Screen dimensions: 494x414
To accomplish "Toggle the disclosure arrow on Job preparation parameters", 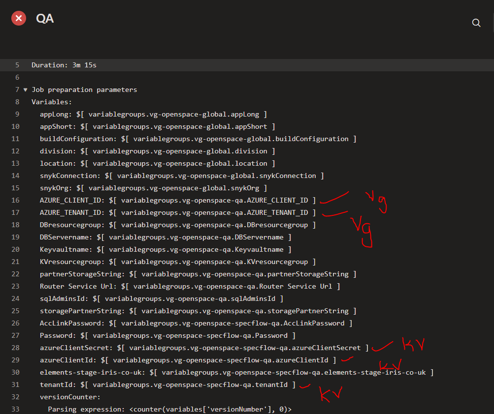I will tap(25, 89).
